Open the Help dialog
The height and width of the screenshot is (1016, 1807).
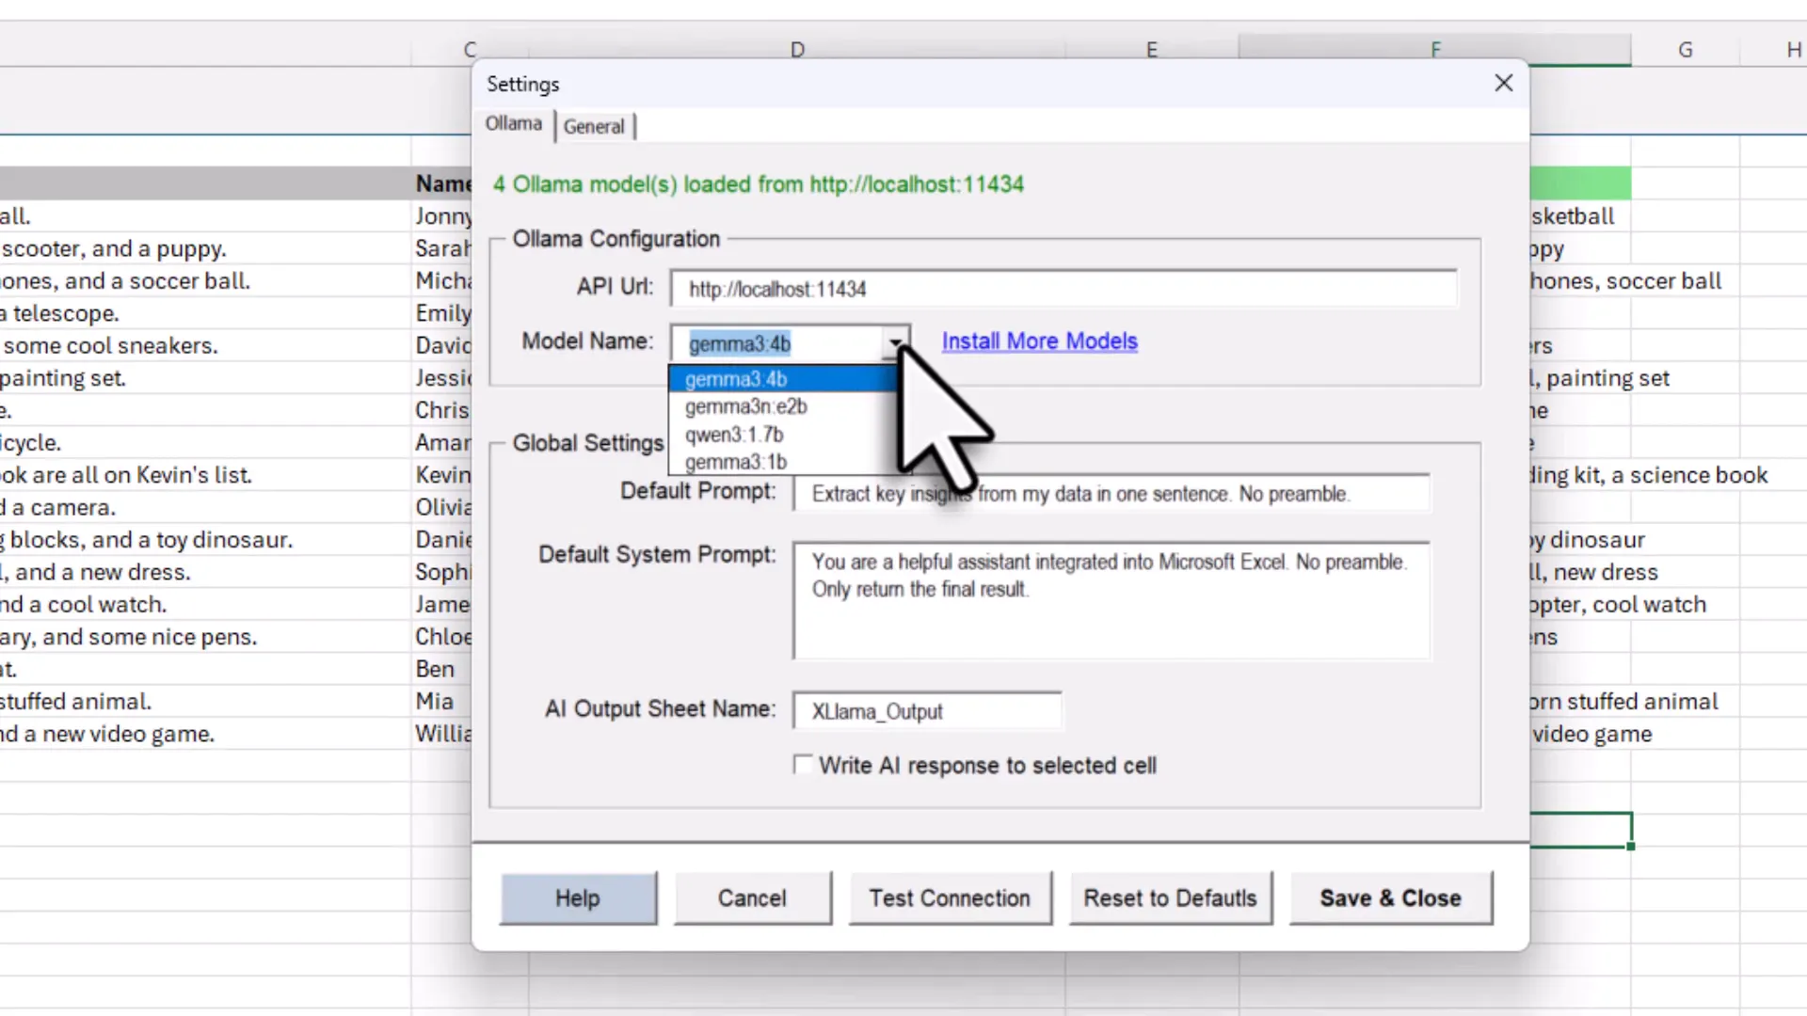pos(578,897)
